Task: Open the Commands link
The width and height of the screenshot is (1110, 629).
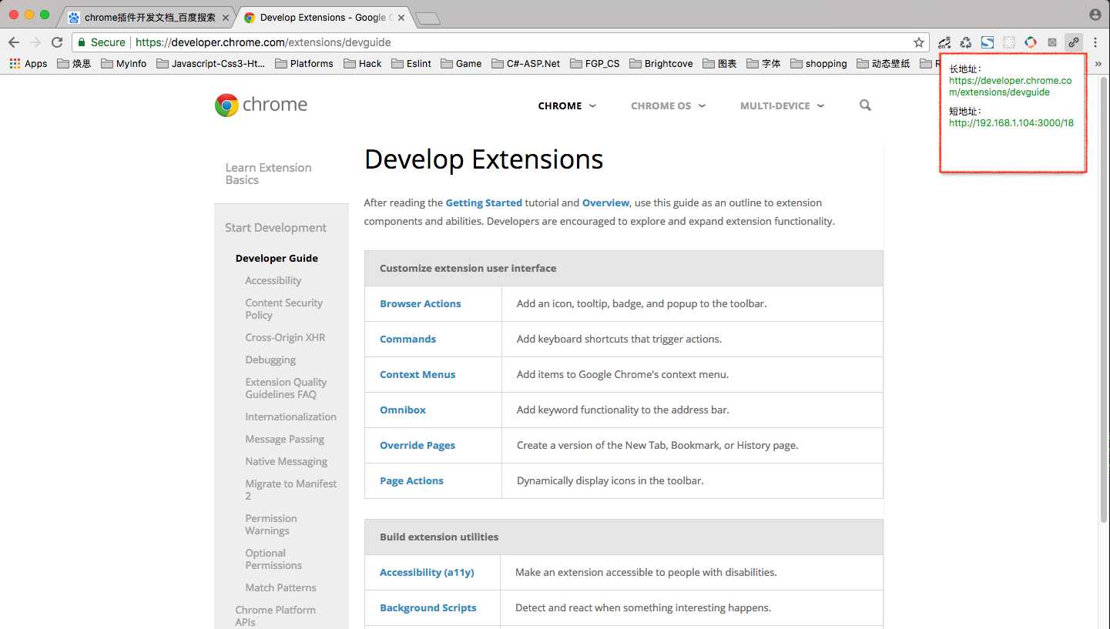Action: click(x=407, y=340)
